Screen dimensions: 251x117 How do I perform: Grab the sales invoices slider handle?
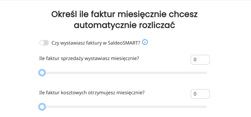point(42,73)
